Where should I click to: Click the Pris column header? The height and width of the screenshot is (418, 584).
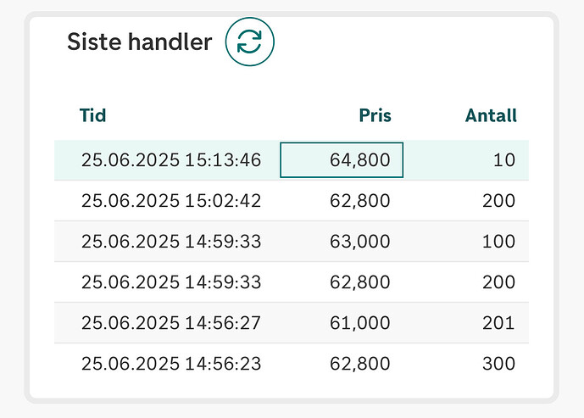point(375,115)
